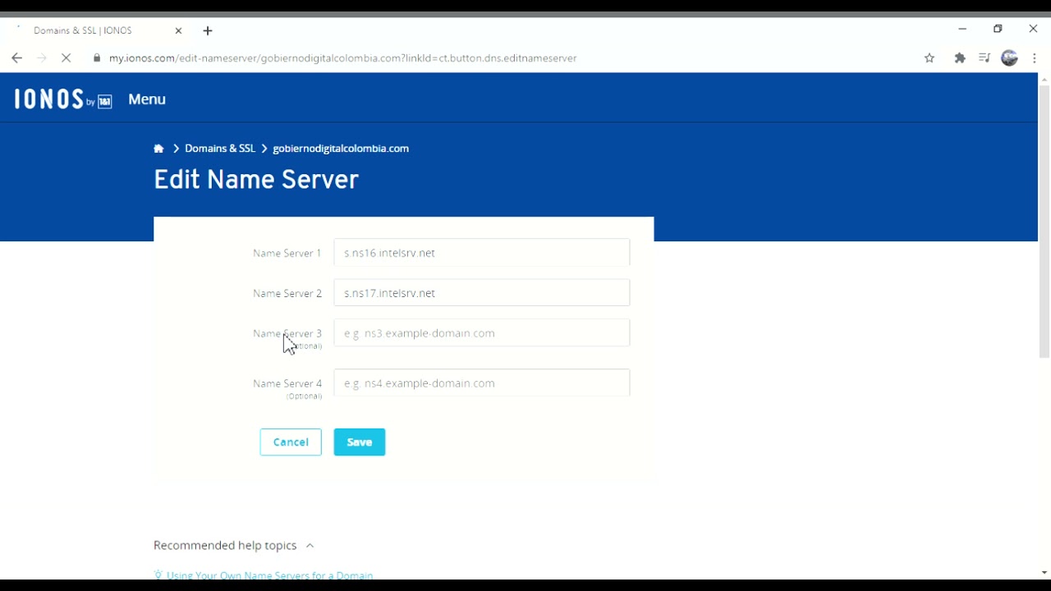Click the Edit Name Server heading

pos(256,180)
